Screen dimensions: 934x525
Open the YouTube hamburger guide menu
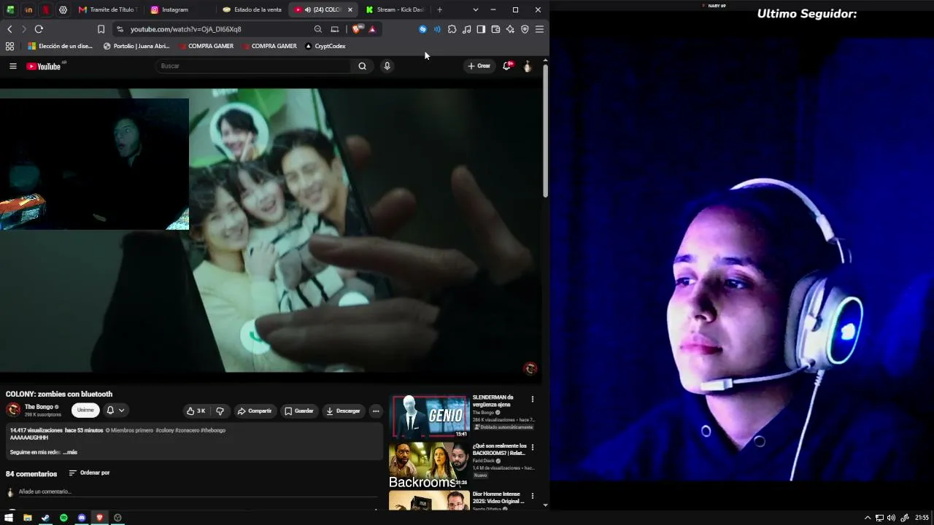pyautogui.click(x=12, y=66)
